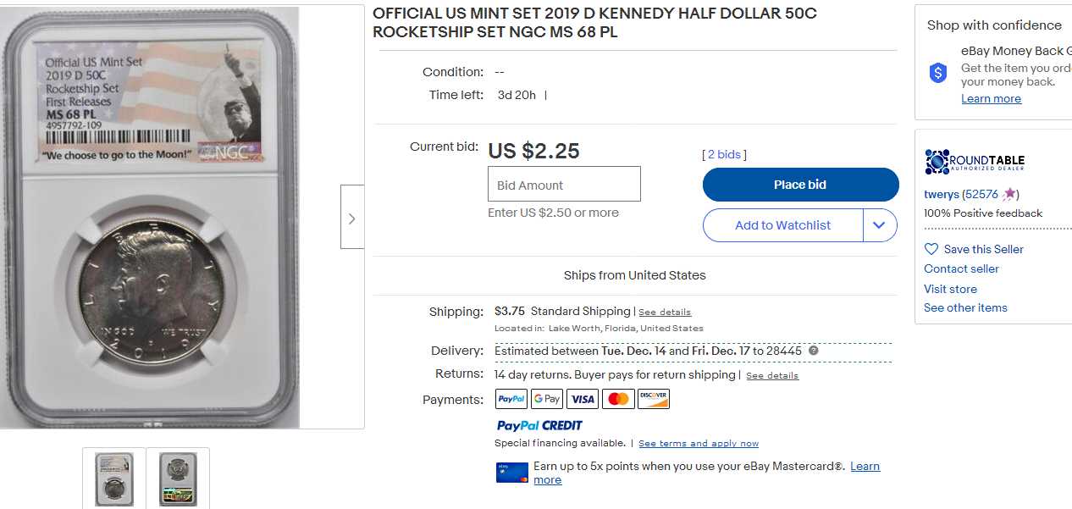Show next image with right chevron

[352, 218]
